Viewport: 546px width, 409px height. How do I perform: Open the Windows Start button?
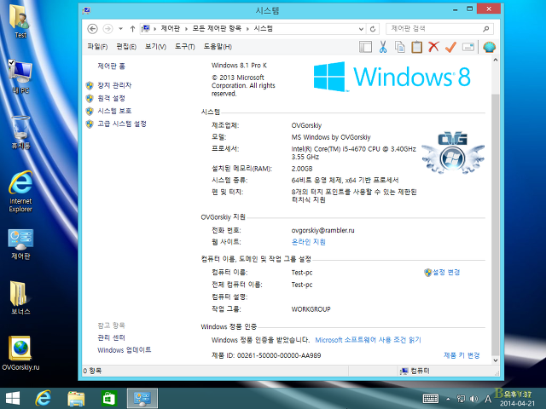tap(13, 399)
